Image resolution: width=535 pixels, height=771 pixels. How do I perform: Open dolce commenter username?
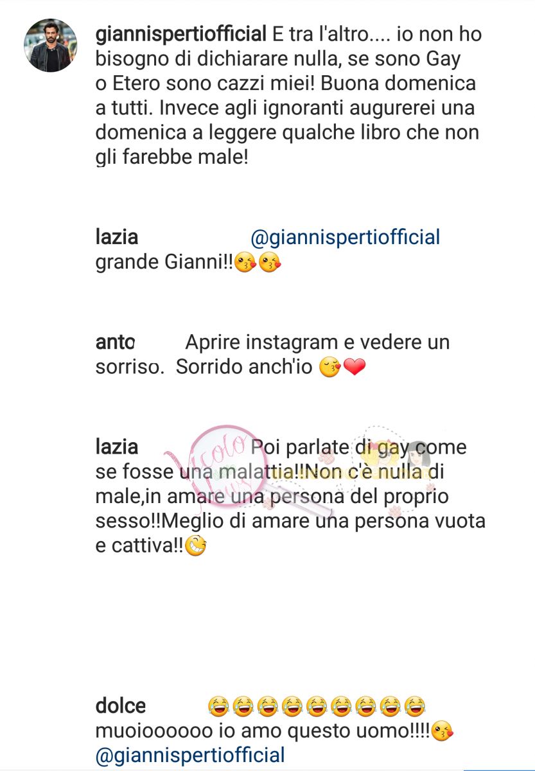pos(121,706)
